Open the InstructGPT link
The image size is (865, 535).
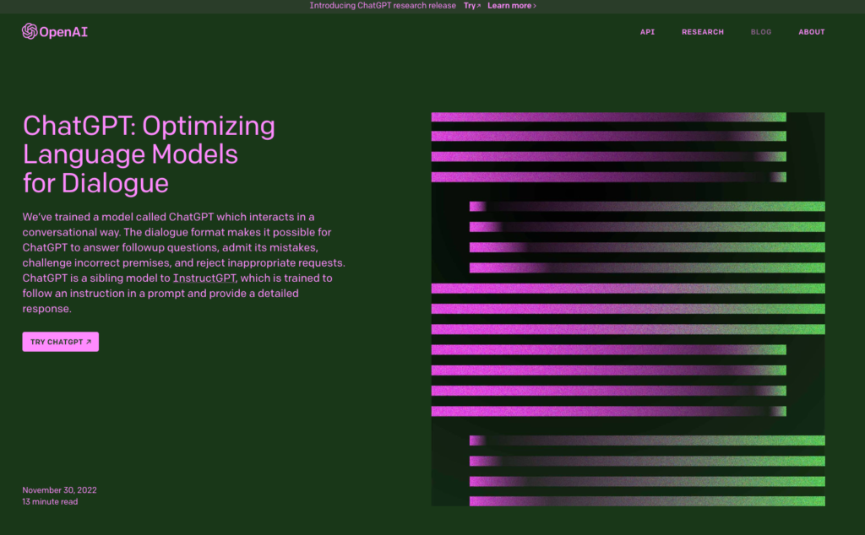pyautogui.click(x=204, y=278)
